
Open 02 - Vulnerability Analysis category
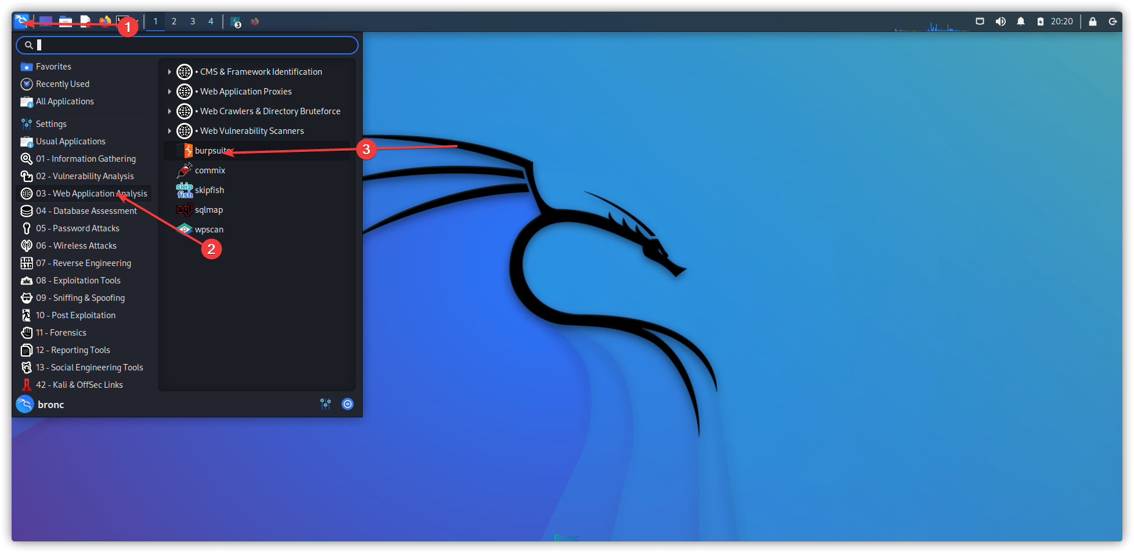point(84,176)
